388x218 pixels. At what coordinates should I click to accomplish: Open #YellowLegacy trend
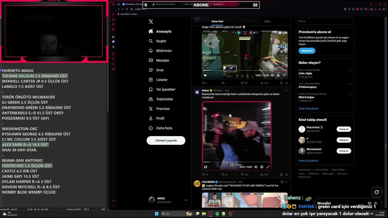[308, 87]
